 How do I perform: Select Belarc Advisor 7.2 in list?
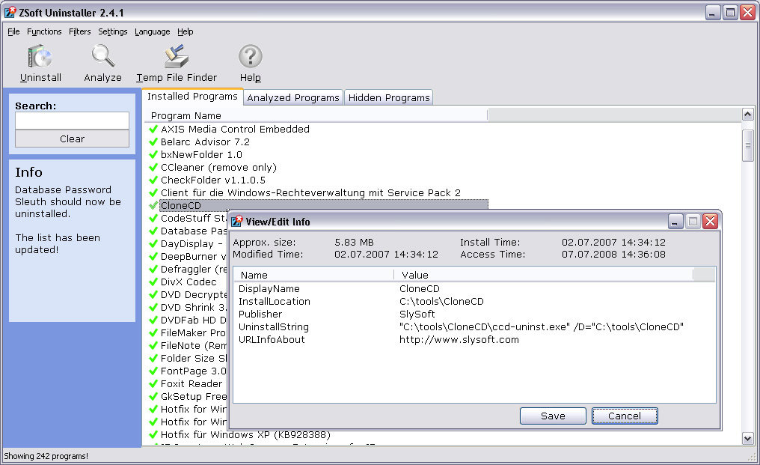coord(205,142)
